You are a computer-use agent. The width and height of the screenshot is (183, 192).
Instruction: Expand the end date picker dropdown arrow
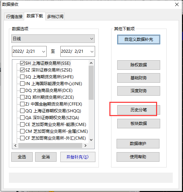(92, 51)
